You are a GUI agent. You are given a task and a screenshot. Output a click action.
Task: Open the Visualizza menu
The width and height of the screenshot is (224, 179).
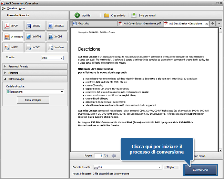tap(12, 8)
